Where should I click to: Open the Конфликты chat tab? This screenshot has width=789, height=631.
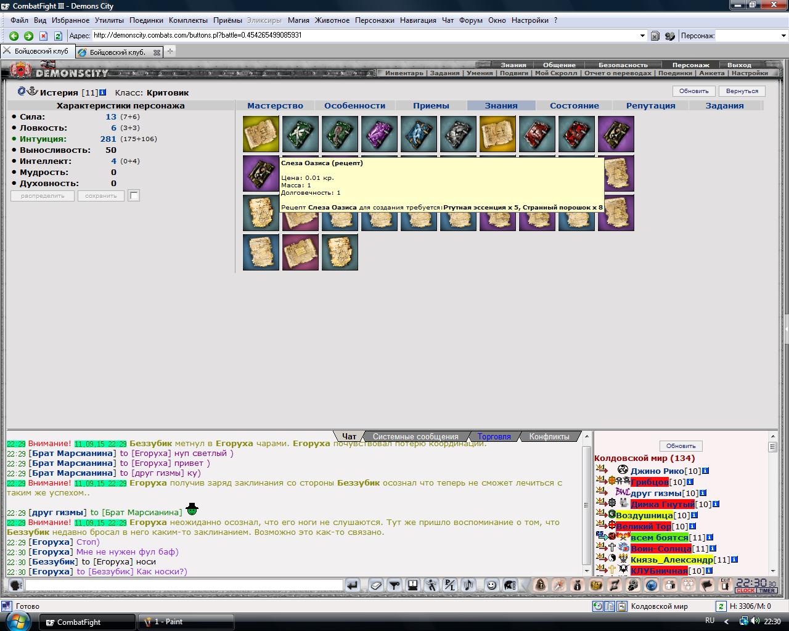(549, 436)
